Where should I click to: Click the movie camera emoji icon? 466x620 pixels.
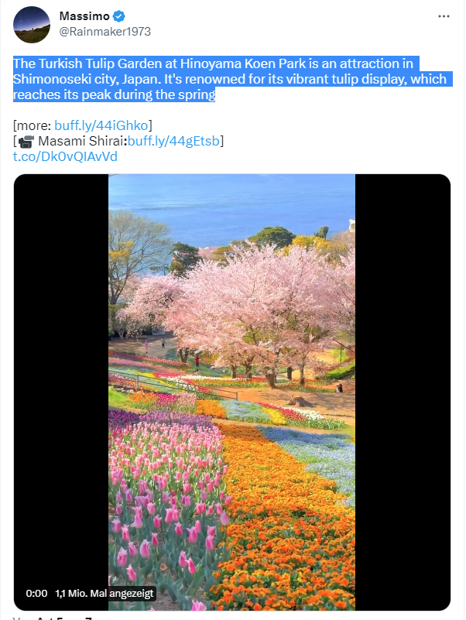26,141
